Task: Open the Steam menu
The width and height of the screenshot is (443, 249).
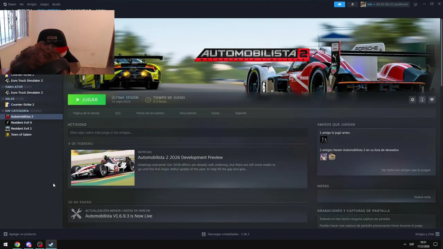Action: tap(10, 4)
